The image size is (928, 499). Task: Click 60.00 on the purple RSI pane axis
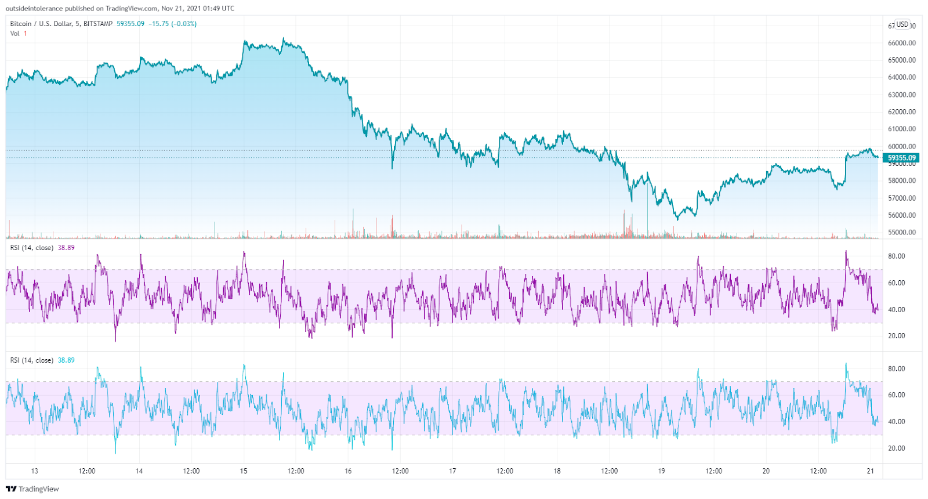(896, 283)
